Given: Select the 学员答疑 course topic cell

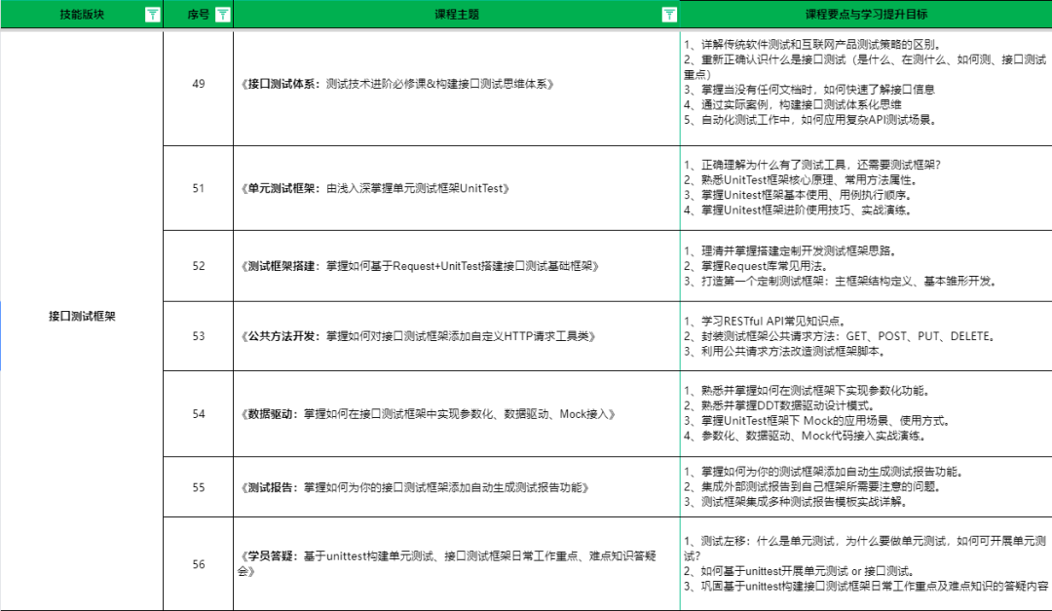Looking at the screenshot, I should pyautogui.click(x=457, y=563).
